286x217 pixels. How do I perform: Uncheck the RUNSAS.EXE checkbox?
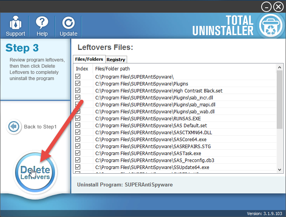(x=78, y=118)
